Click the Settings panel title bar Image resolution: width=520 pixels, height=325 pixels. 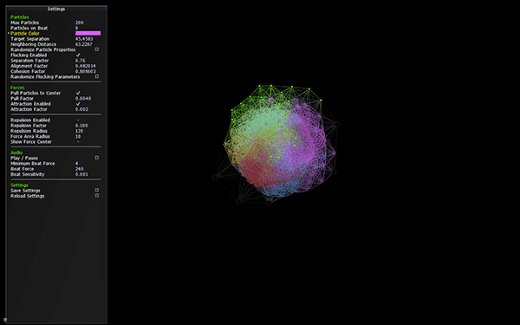pos(56,9)
